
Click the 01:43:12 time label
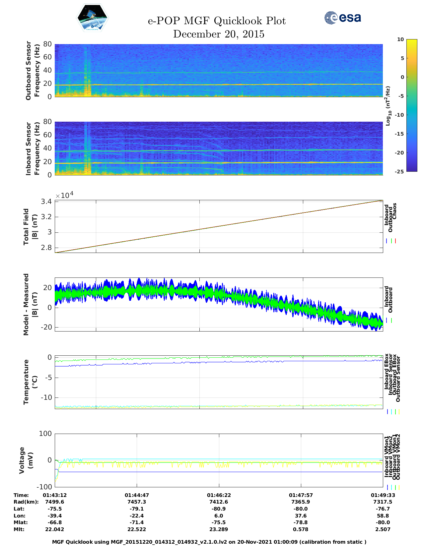point(55,495)
